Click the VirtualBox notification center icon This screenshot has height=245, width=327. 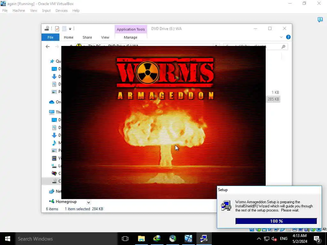(320, 19)
